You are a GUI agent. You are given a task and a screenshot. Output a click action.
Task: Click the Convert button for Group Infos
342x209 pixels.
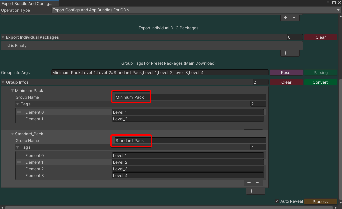320,82
